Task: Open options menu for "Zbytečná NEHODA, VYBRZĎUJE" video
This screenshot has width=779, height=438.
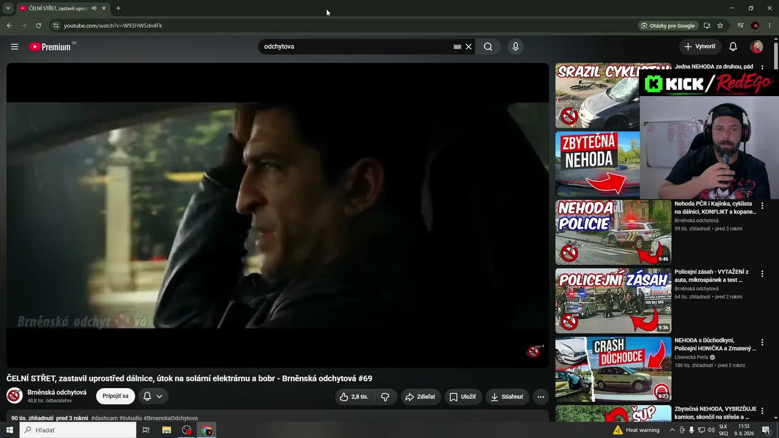Action: tap(762, 411)
